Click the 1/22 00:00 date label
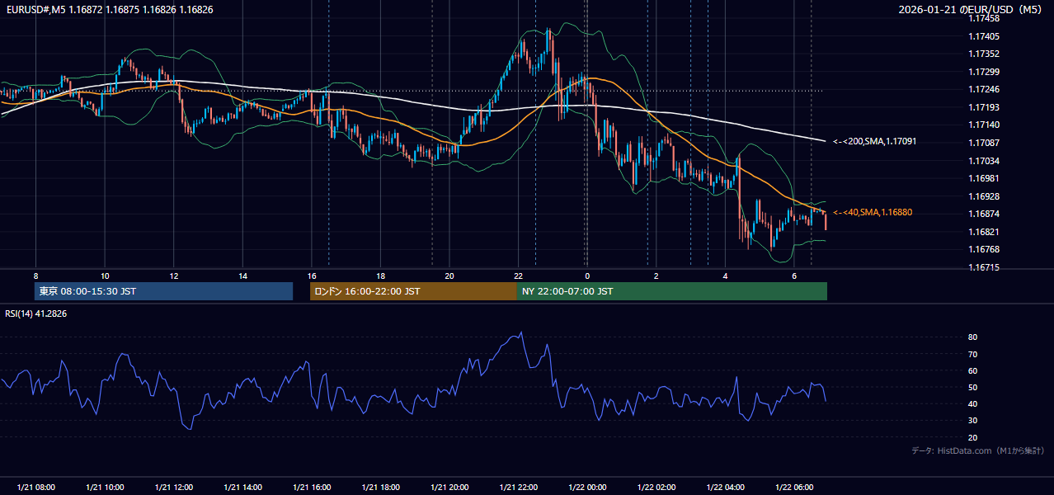Image resolution: width=1054 pixels, height=495 pixels. pos(587,488)
